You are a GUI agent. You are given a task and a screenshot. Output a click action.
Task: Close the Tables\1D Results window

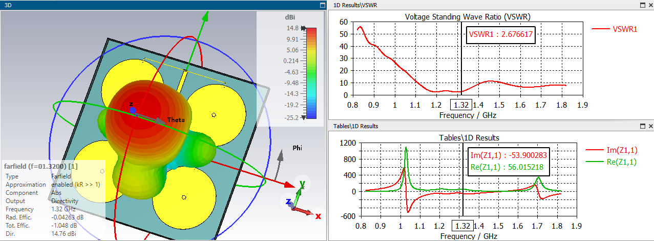tap(650, 126)
